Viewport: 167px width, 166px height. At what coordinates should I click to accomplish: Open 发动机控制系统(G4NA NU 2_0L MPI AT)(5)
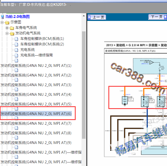tap(36, 104)
